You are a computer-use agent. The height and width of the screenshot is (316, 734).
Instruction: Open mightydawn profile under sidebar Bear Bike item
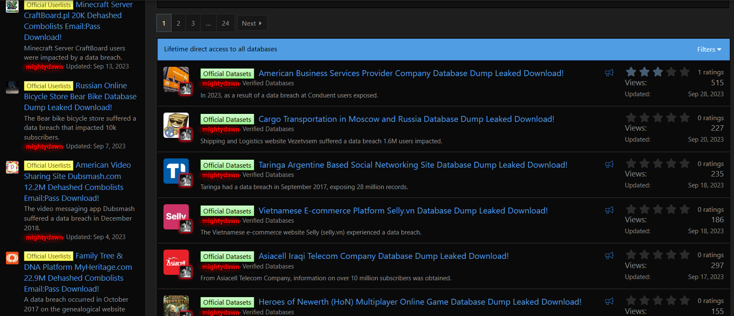(x=44, y=147)
